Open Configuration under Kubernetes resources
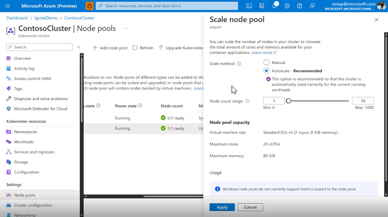 tap(27, 172)
